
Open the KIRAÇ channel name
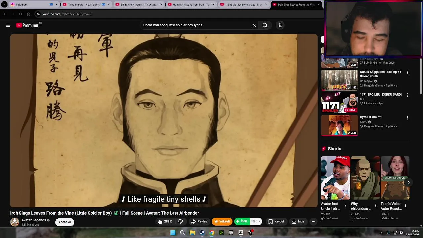tap(364, 122)
